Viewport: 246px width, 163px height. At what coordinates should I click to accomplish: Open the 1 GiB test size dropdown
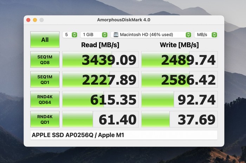pos(94,35)
